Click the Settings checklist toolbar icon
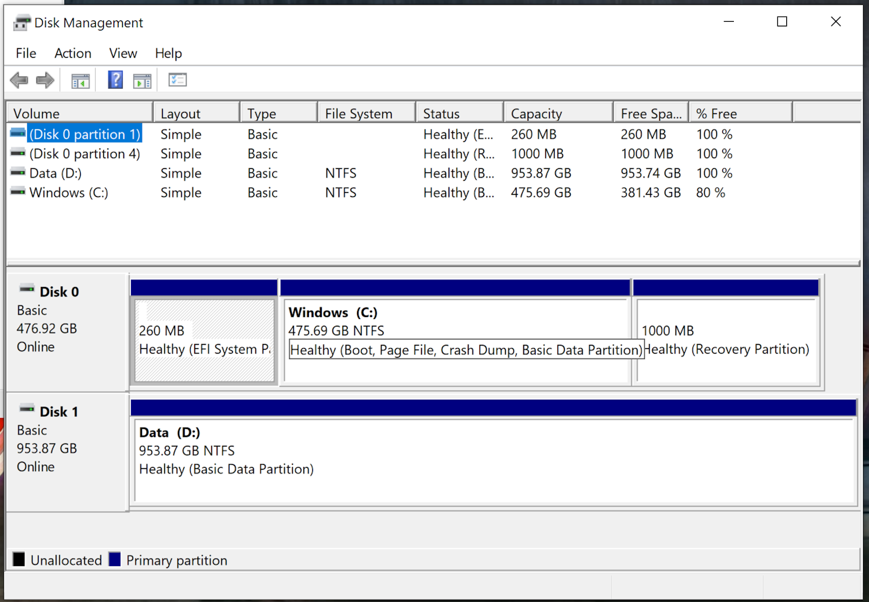The image size is (869, 602). [x=177, y=80]
